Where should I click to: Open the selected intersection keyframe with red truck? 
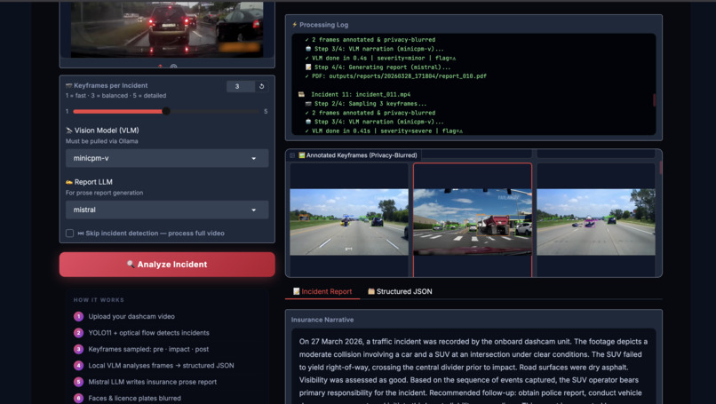click(x=473, y=222)
